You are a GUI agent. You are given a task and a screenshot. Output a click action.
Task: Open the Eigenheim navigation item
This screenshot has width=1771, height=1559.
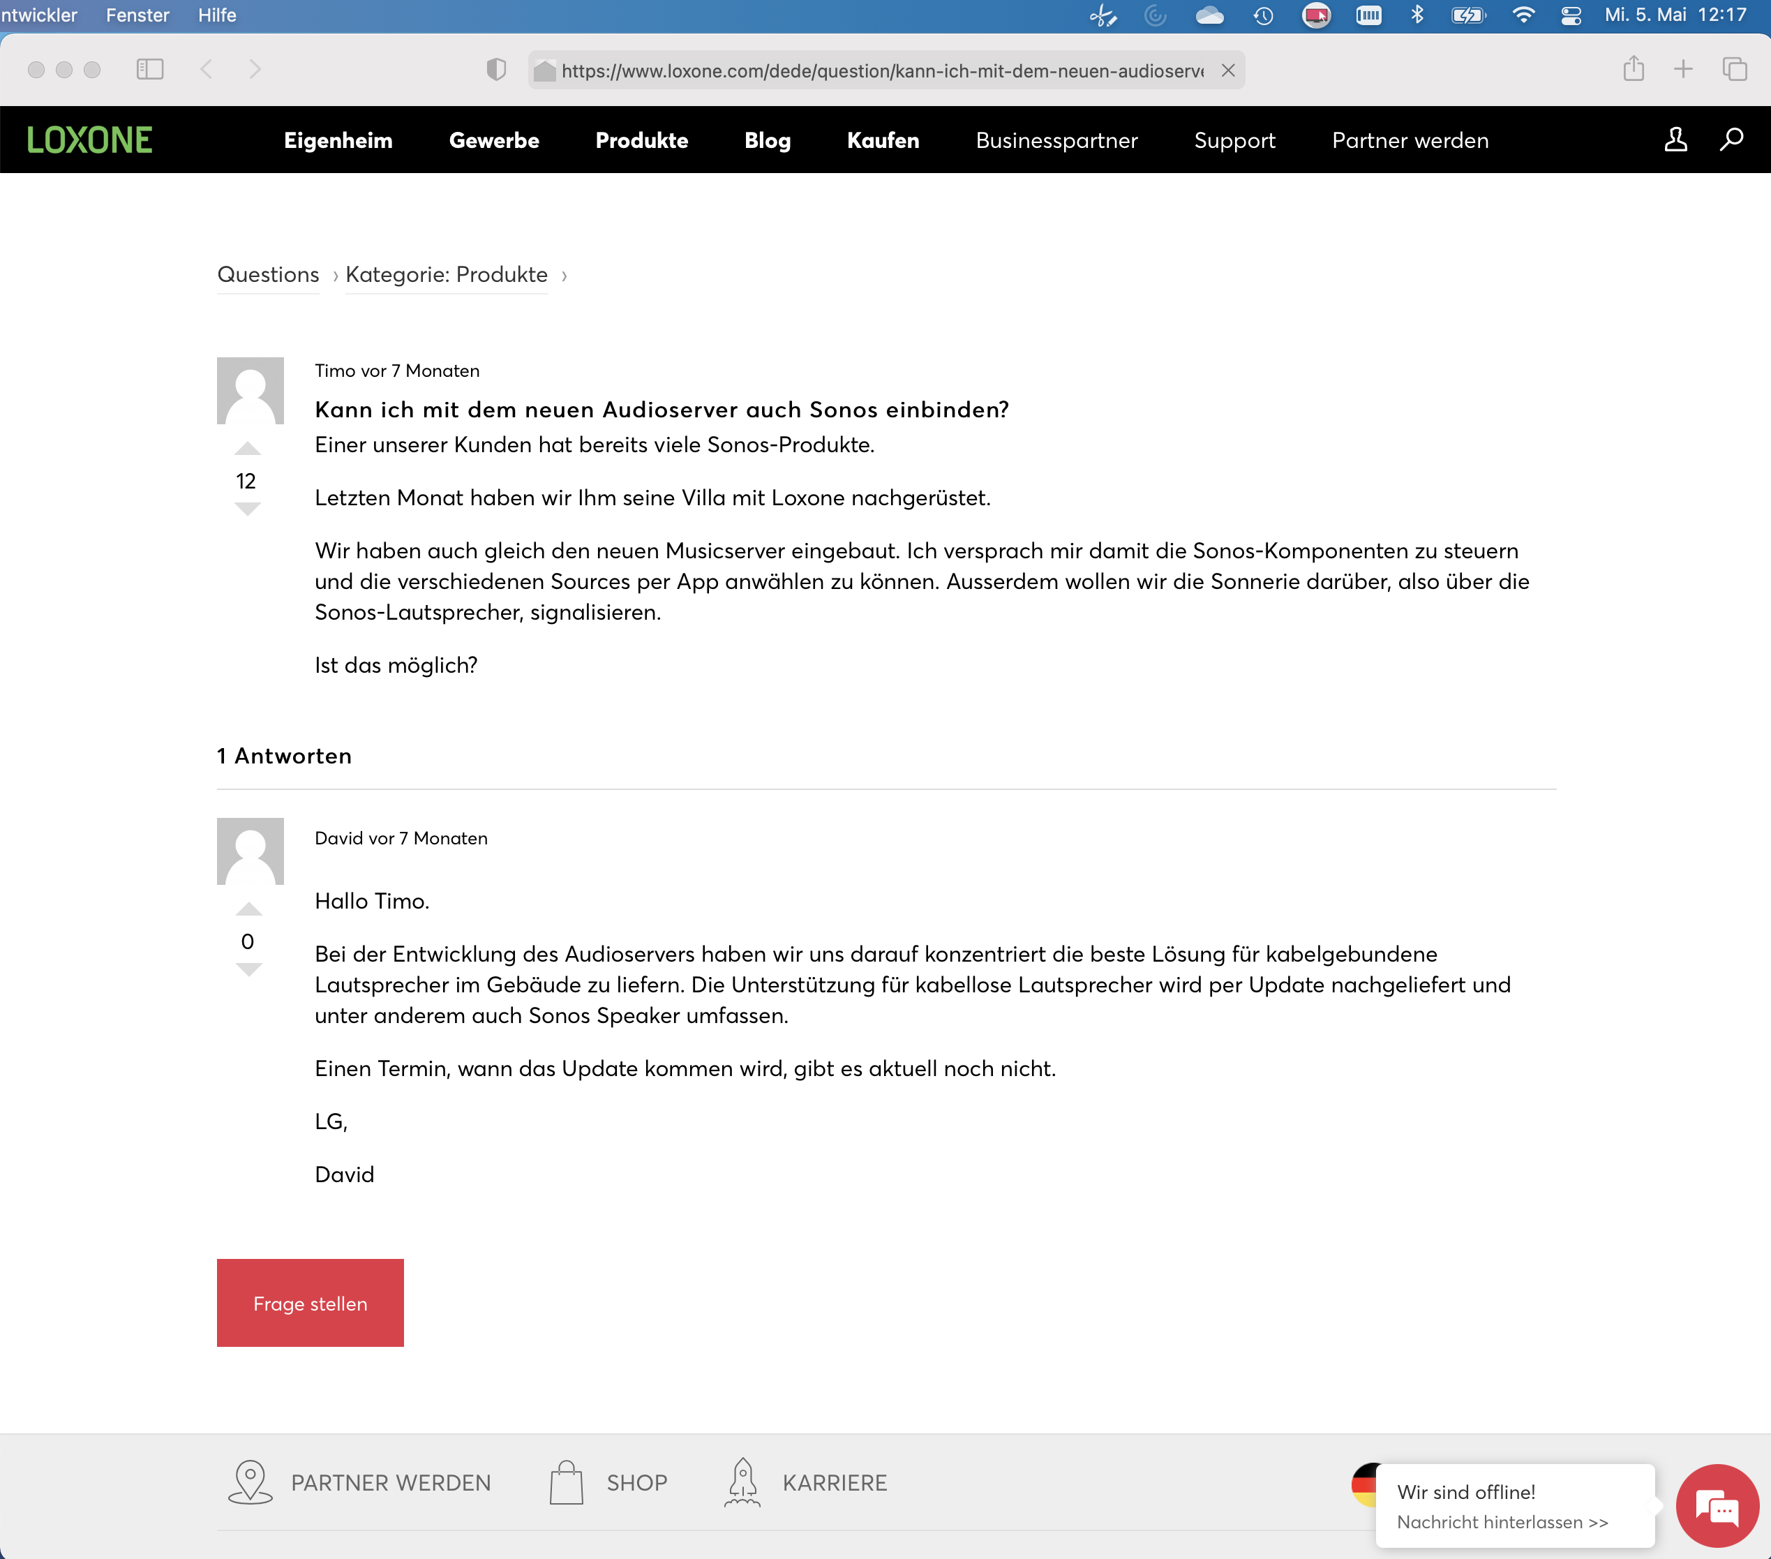[x=338, y=140]
